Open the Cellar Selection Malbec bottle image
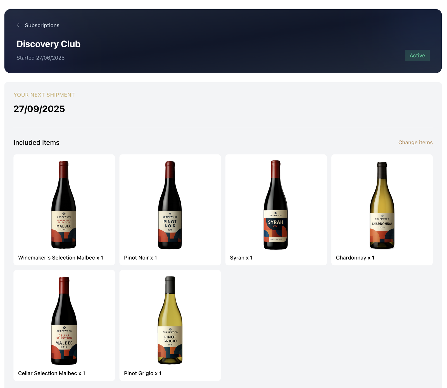The image size is (447, 388). 64,320
